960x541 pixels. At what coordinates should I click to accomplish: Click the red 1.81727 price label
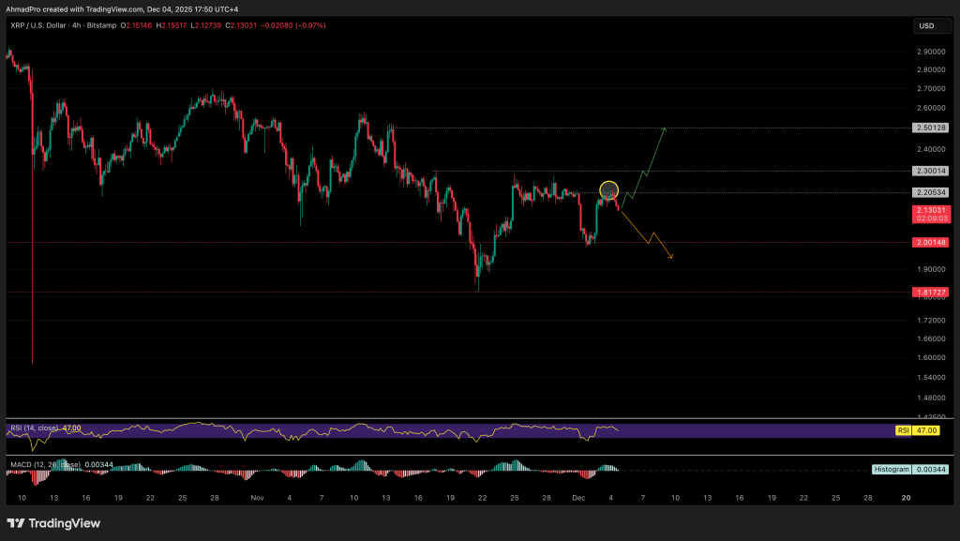pyautogui.click(x=932, y=293)
